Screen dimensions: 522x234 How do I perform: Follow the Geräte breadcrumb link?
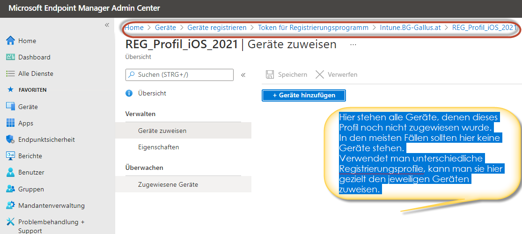pos(165,28)
